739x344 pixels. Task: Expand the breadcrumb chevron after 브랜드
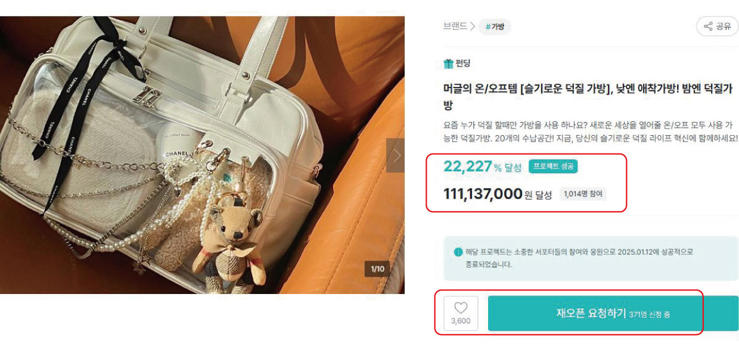[473, 27]
